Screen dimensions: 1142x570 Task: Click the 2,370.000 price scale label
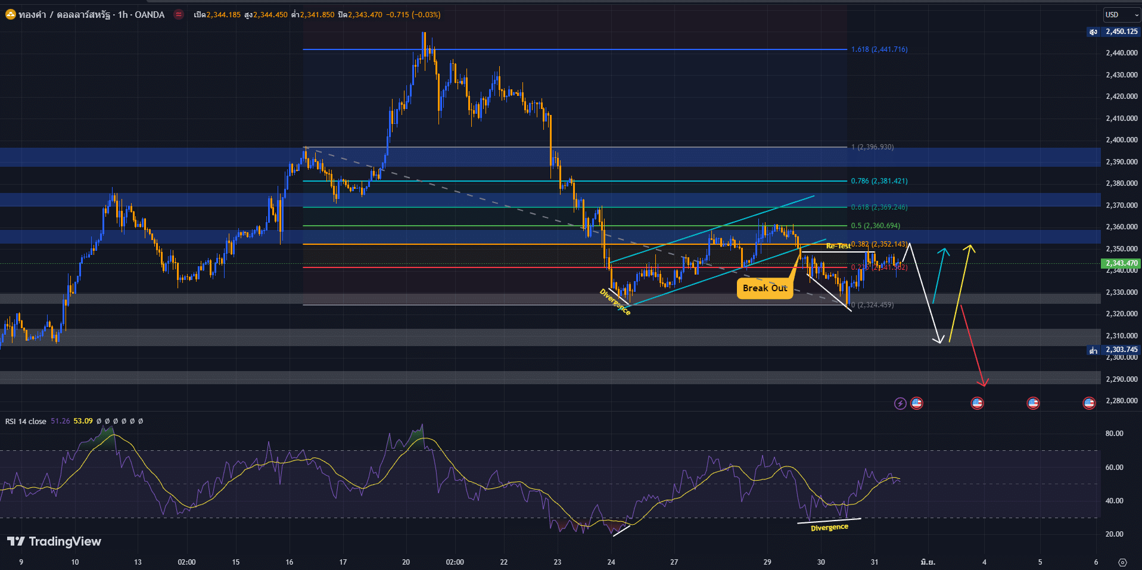[x=1122, y=205]
